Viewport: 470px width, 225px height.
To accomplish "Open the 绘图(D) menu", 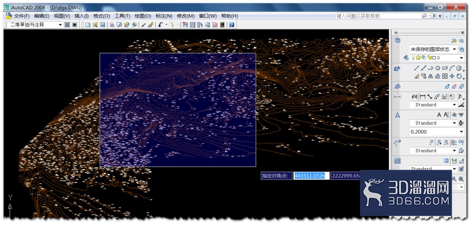I will click(142, 16).
